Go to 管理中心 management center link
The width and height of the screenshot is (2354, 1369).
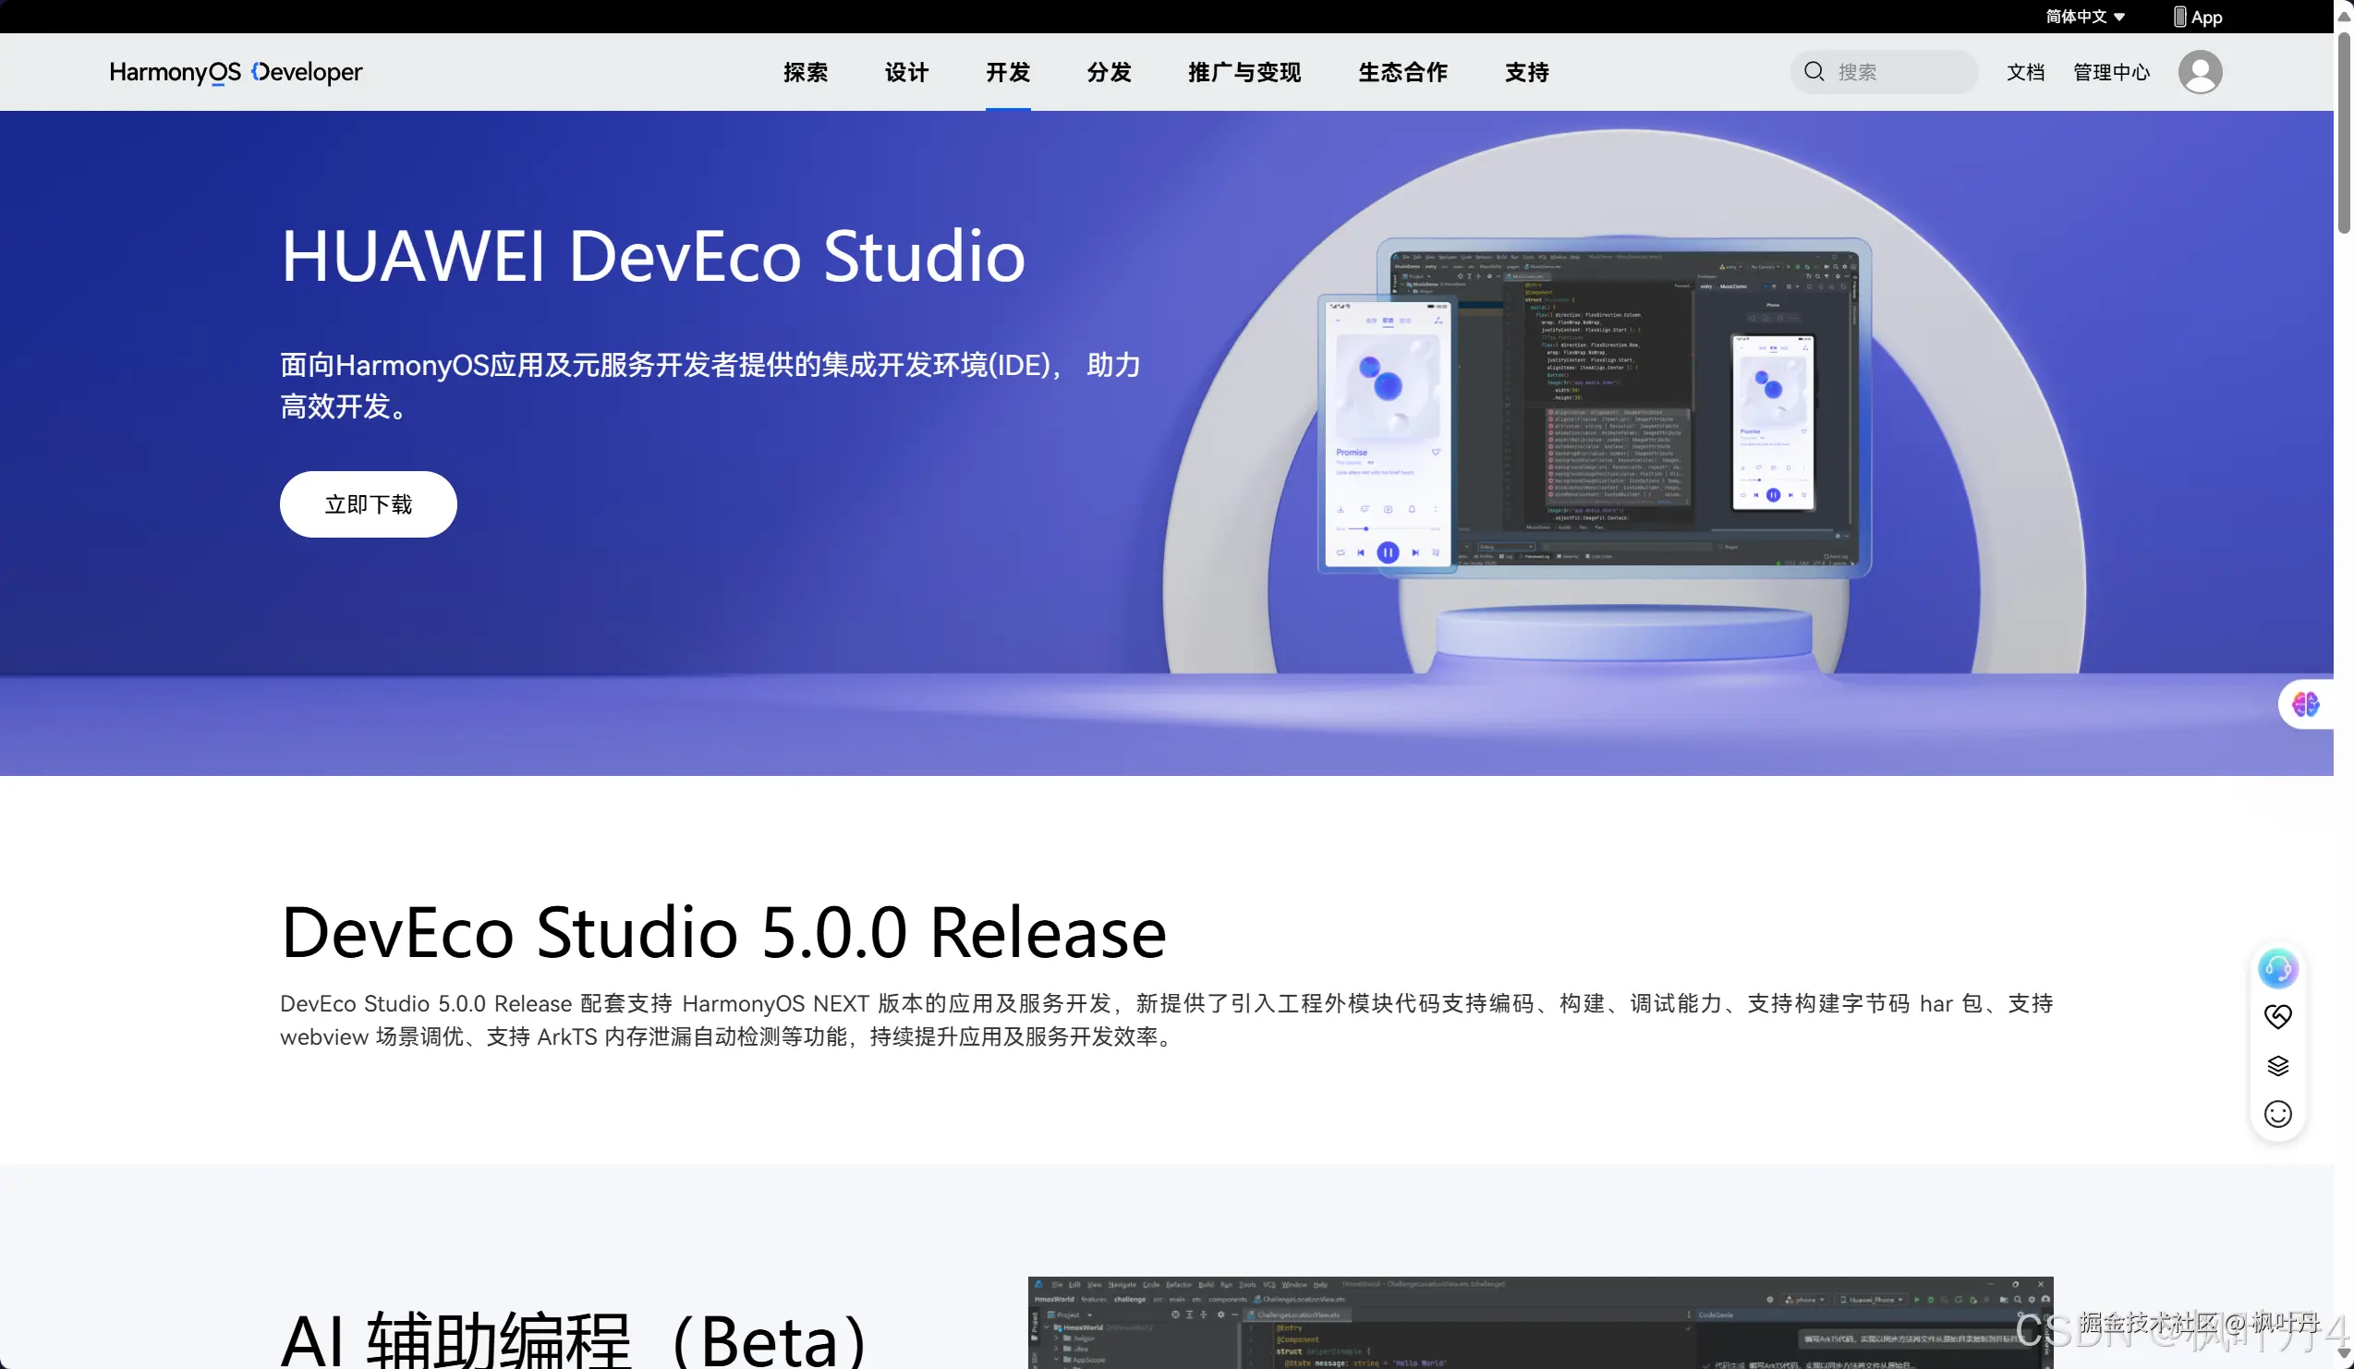coord(2111,72)
